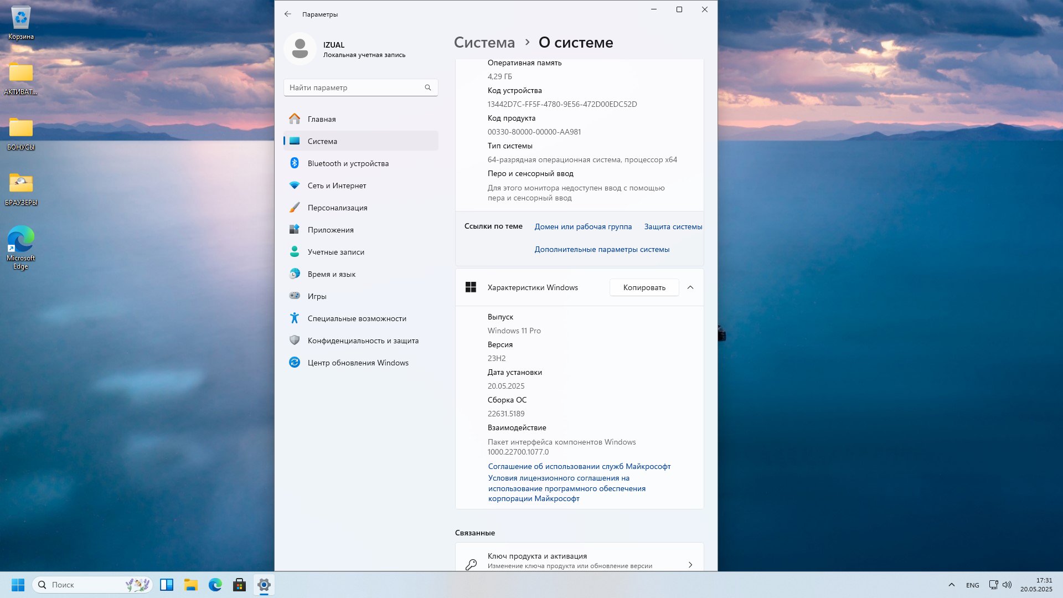Viewport: 1063px width, 598px height.
Task: Switch input language via ENG indicator
Action: [972, 585]
